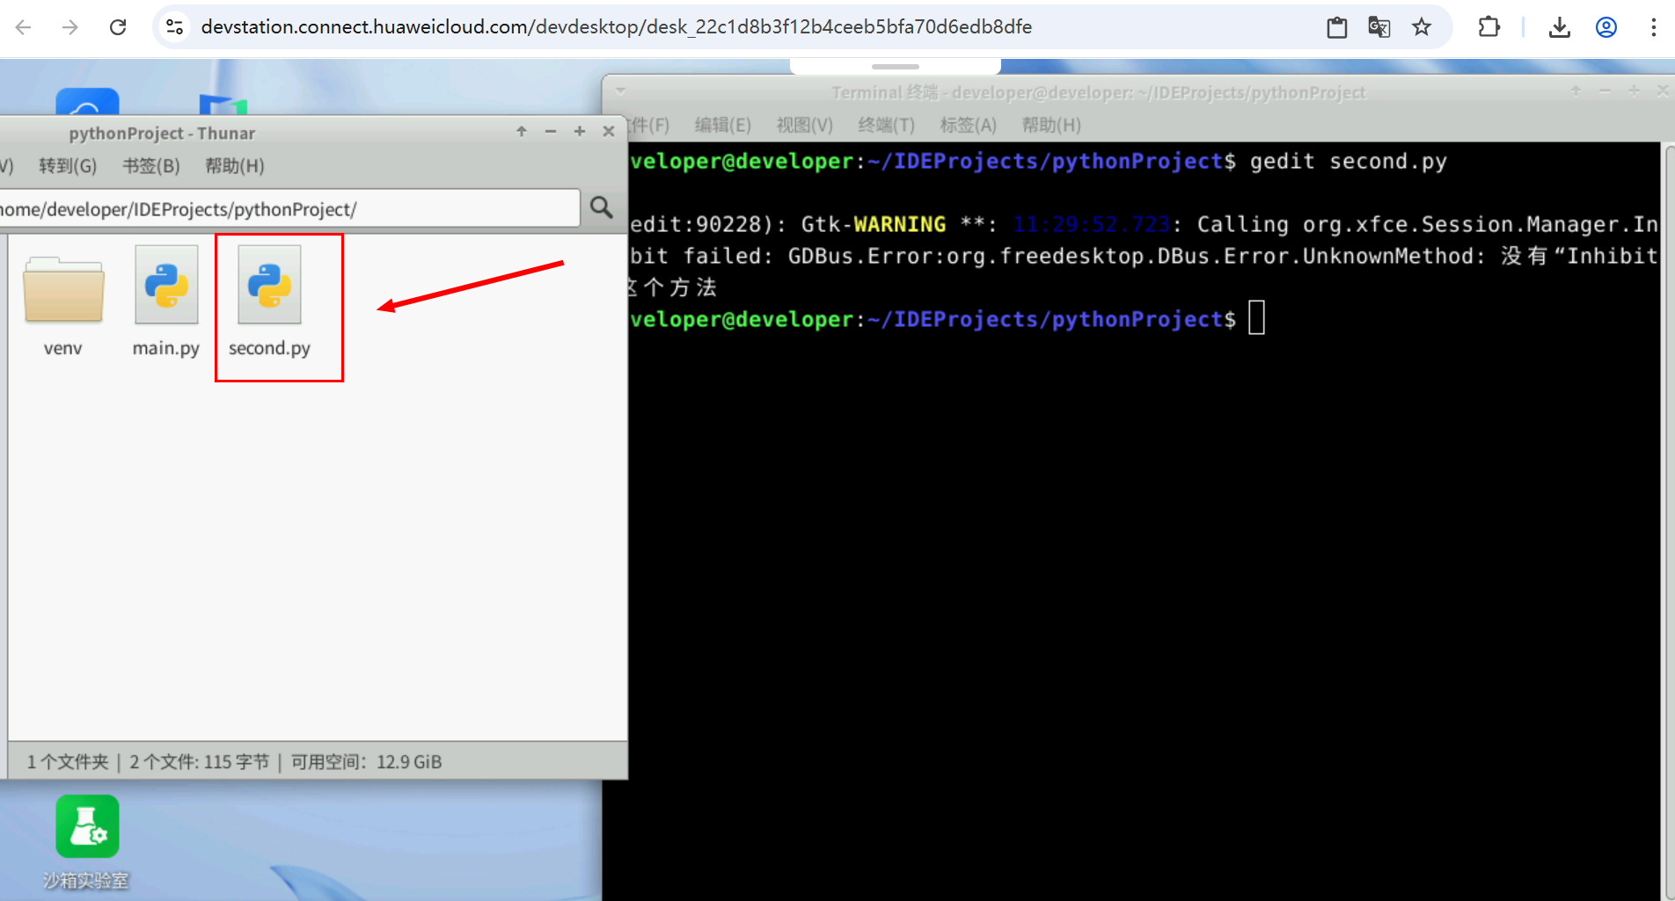
Task: Open the sandbox lab desktop icon
Action: 87,826
